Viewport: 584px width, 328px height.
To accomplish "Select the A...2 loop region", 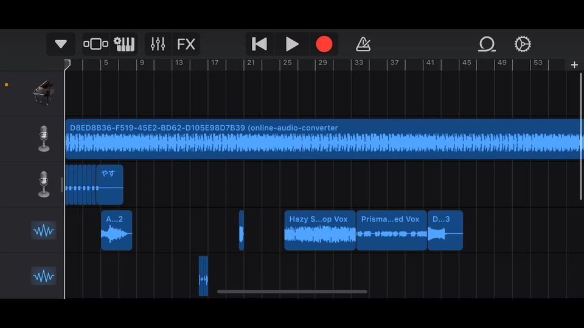I will pos(117,230).
